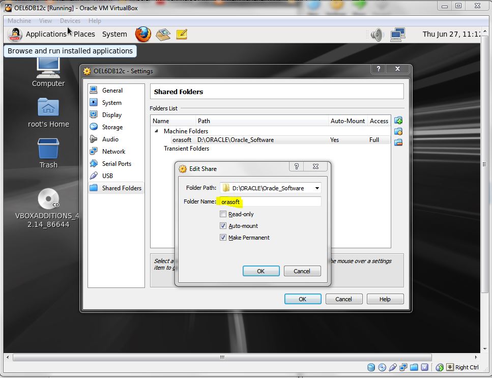Toggle the Read-only checkbox
Screen dimensions: 492x378
pyautogui.click(x=223, y=214)
